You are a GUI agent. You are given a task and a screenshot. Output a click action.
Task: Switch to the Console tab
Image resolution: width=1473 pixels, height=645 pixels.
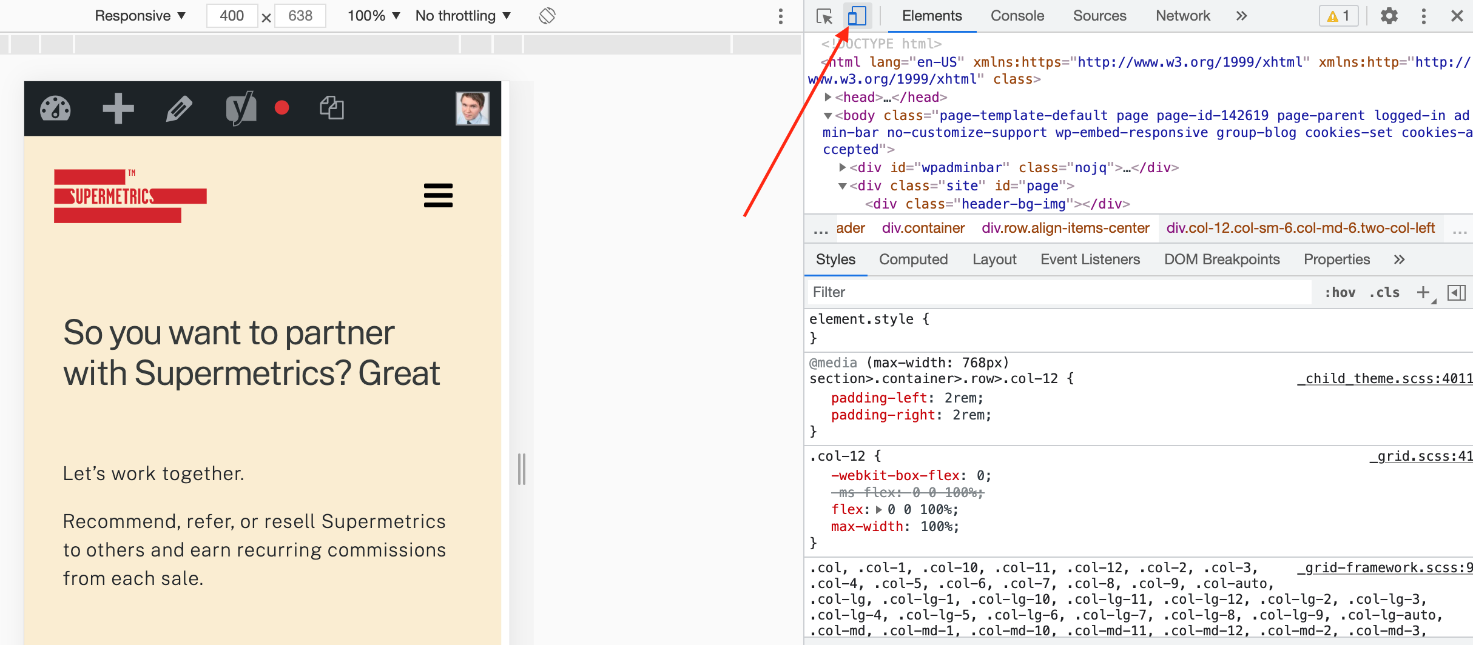(1017, 16)
